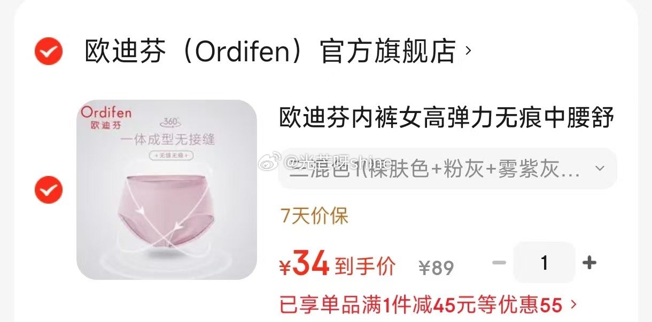Open 已享单品满1件减45元等优惠55 discount details
Screen dimensions: 652x322
point(428,305)
